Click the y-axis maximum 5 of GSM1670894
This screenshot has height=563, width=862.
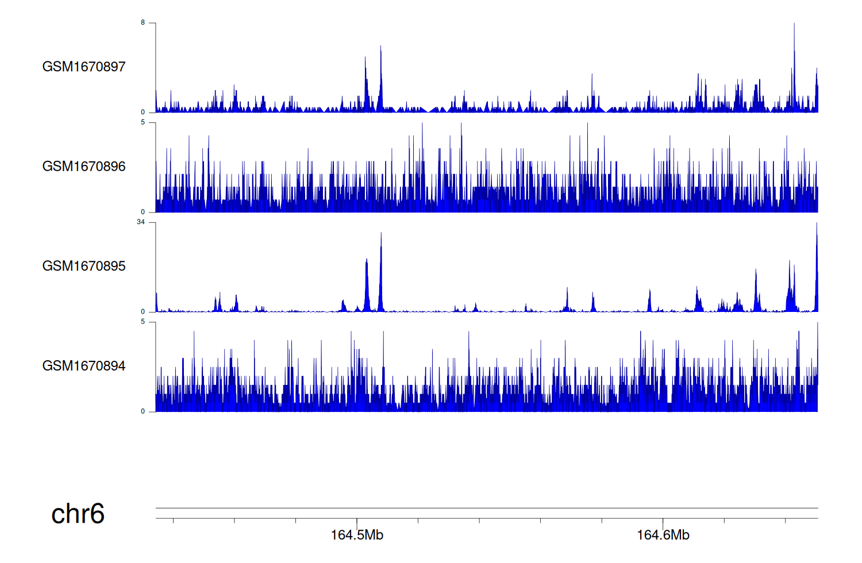(143, 322)
